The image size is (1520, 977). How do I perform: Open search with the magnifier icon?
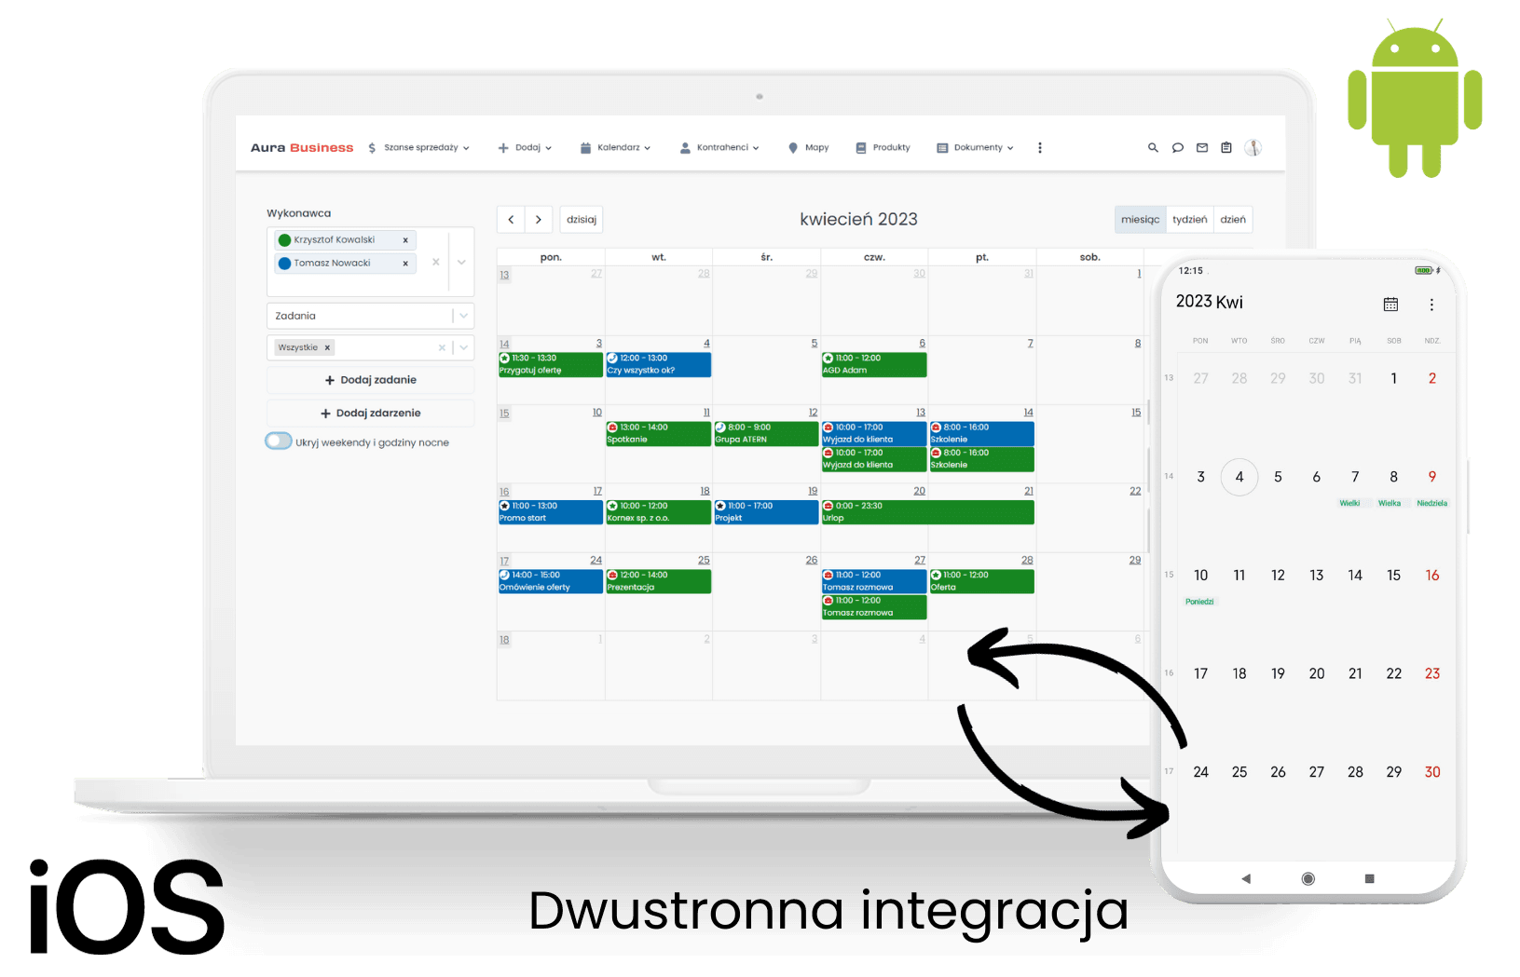pyautogui.click(x=1153, y=147)
